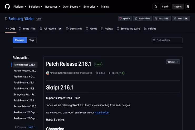Screen dimensions: 195x130
Task: Click the Star count 1.3k
Action: click(x=186, y=18)
